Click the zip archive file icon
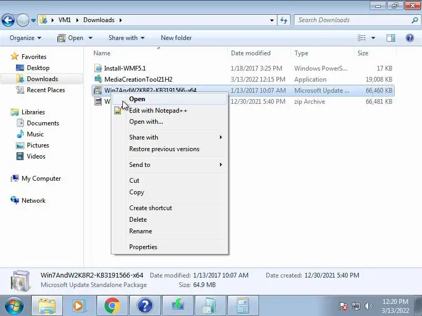The width and height of the screenshot is (422, 316). (x=98, y=101)
